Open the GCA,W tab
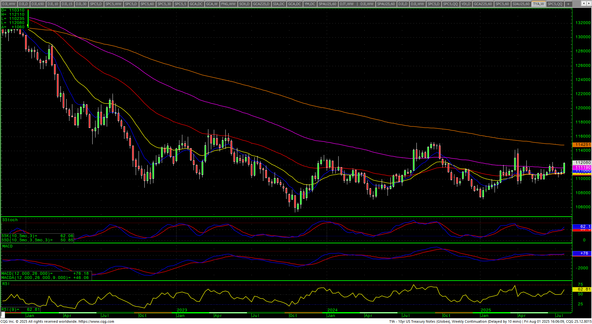The height and width of the screenshot is (324, 592). [x=212, y=4]
